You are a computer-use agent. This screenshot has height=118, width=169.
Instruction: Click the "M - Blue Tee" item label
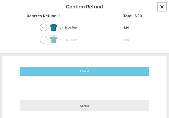[69, 40]
